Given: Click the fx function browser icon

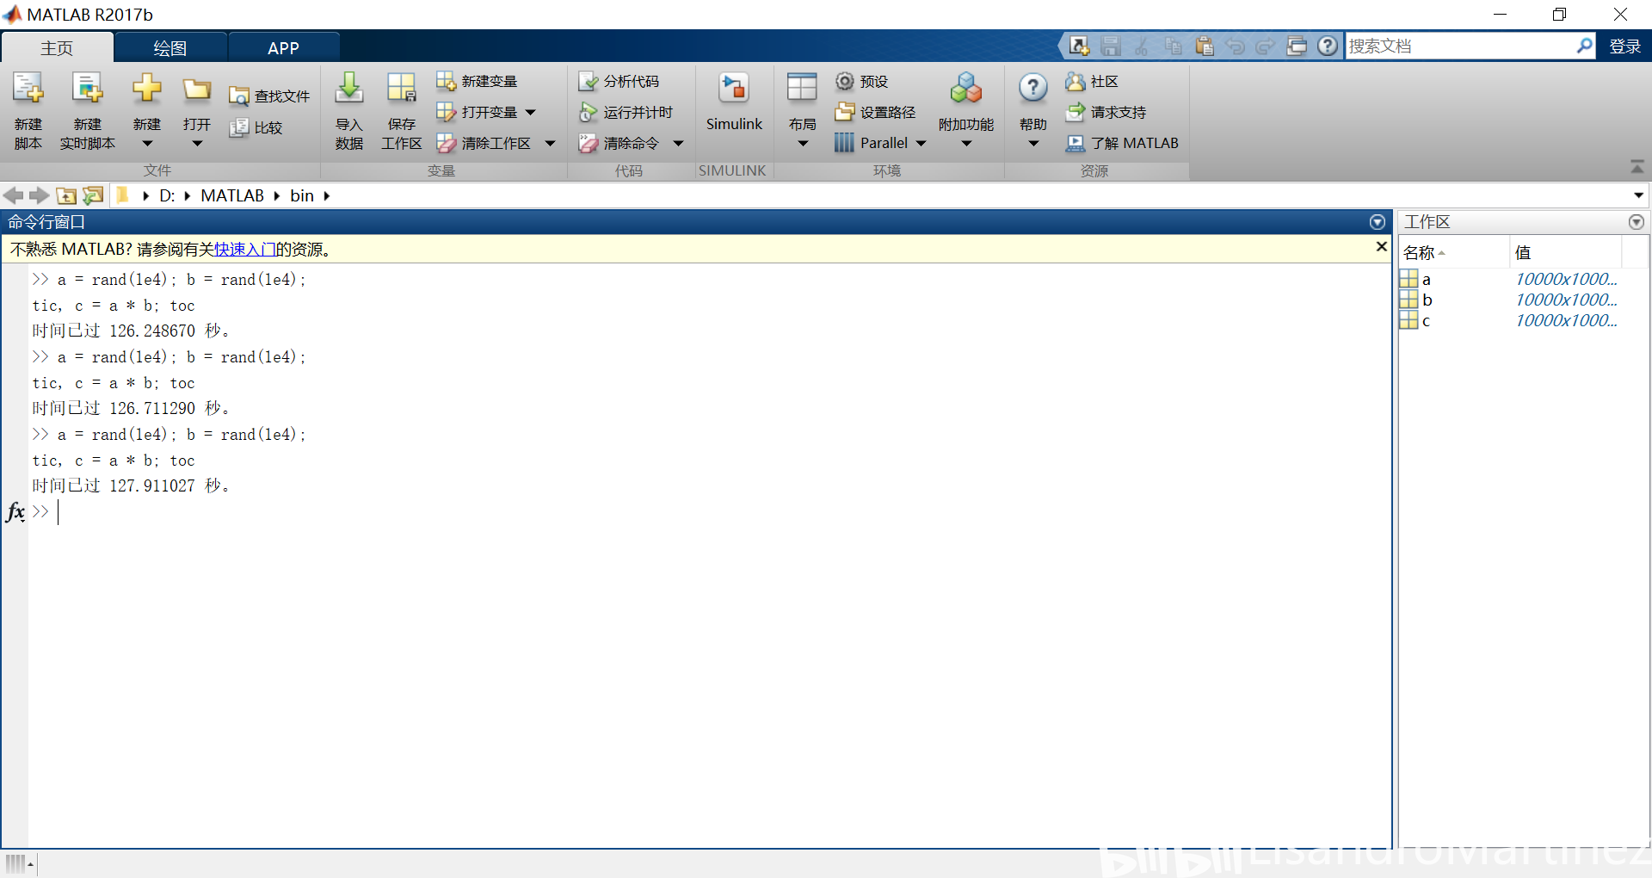Looking at the screenshot, I should [15, 512].
